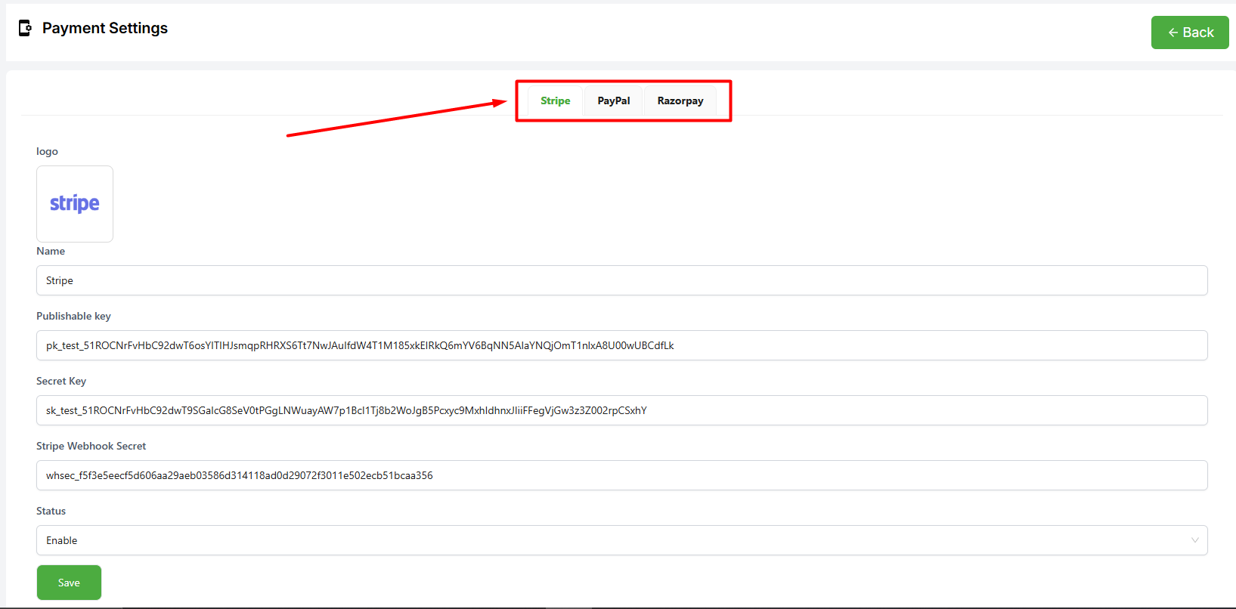Click into the Publishable key field

pos(622,345)
